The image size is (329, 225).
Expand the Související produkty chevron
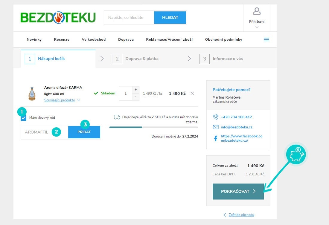78,100
